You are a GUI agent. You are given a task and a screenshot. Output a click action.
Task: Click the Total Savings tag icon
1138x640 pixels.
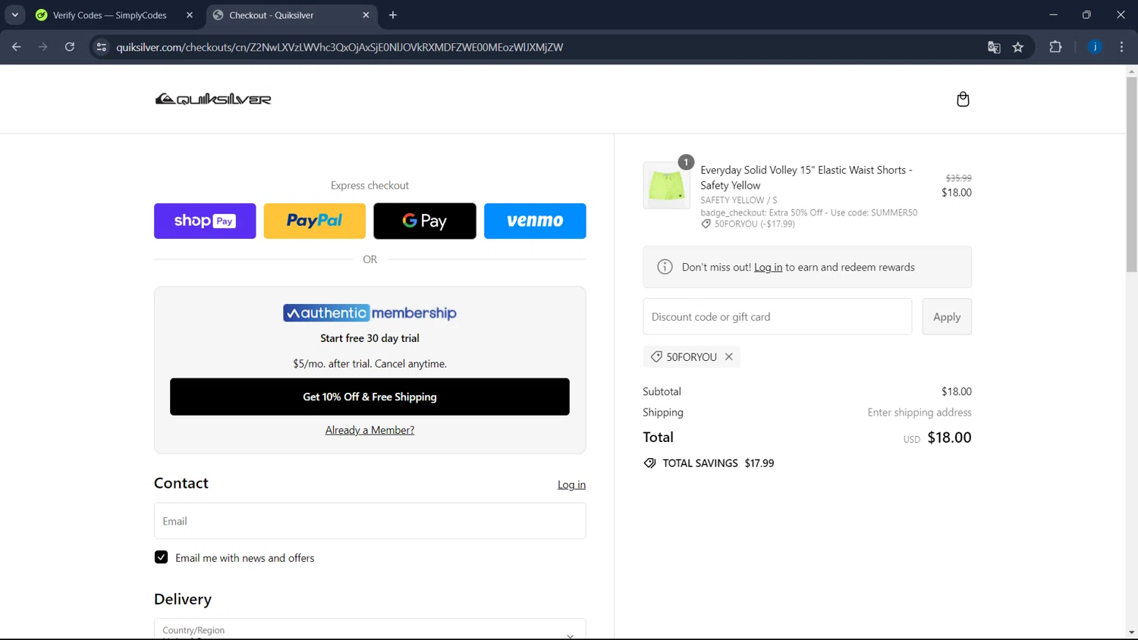650,463
